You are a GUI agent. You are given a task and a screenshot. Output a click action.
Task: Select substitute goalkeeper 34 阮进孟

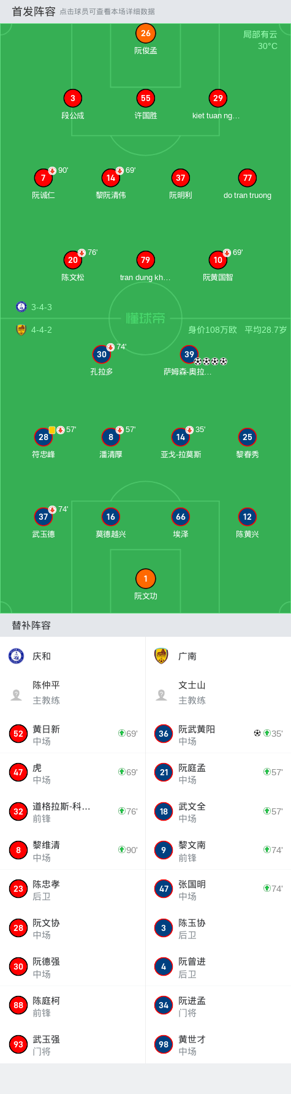click(x=218, y=1006)
